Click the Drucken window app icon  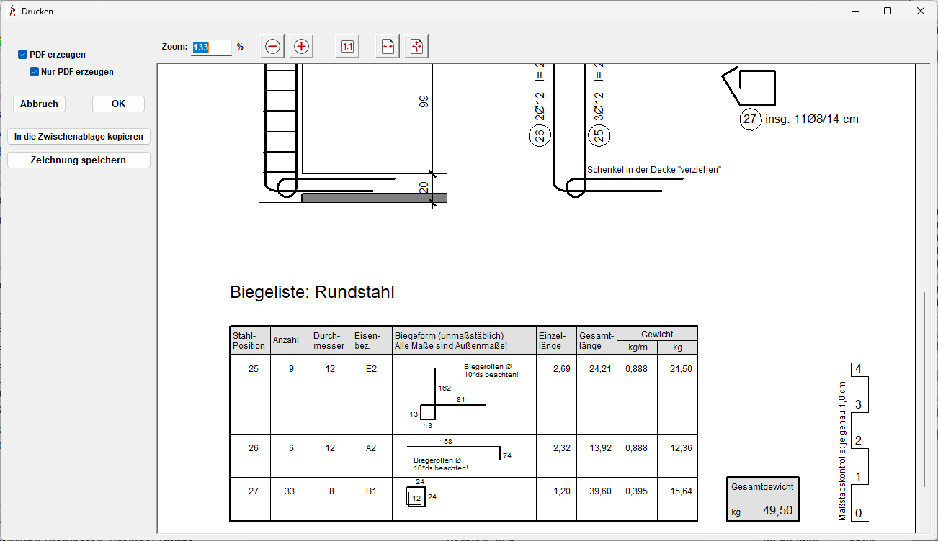[x=12, y=12]
